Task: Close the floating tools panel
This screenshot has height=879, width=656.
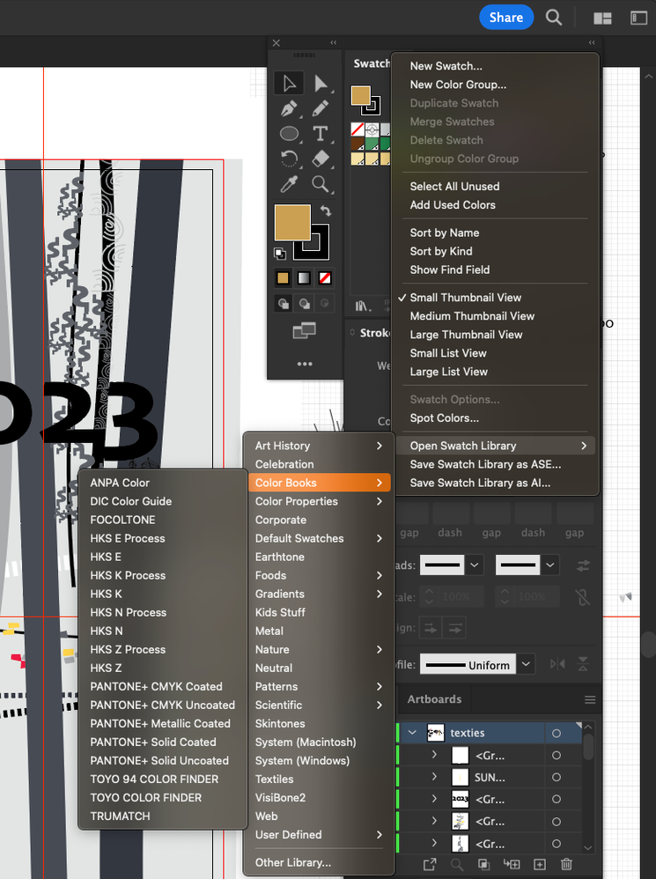Action: [x=276, y=42]
